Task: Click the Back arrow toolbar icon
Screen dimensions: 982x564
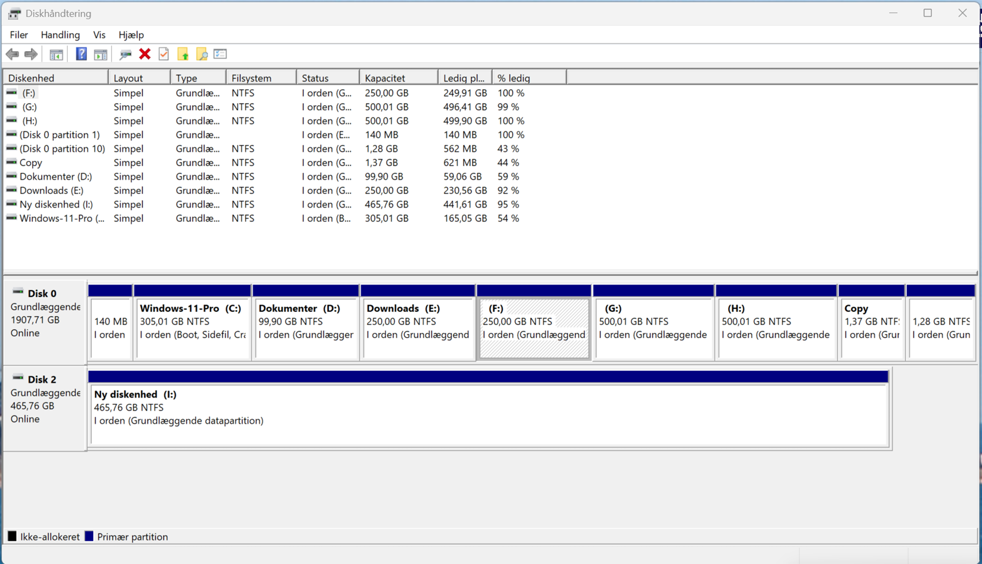Action: point(12,54)
